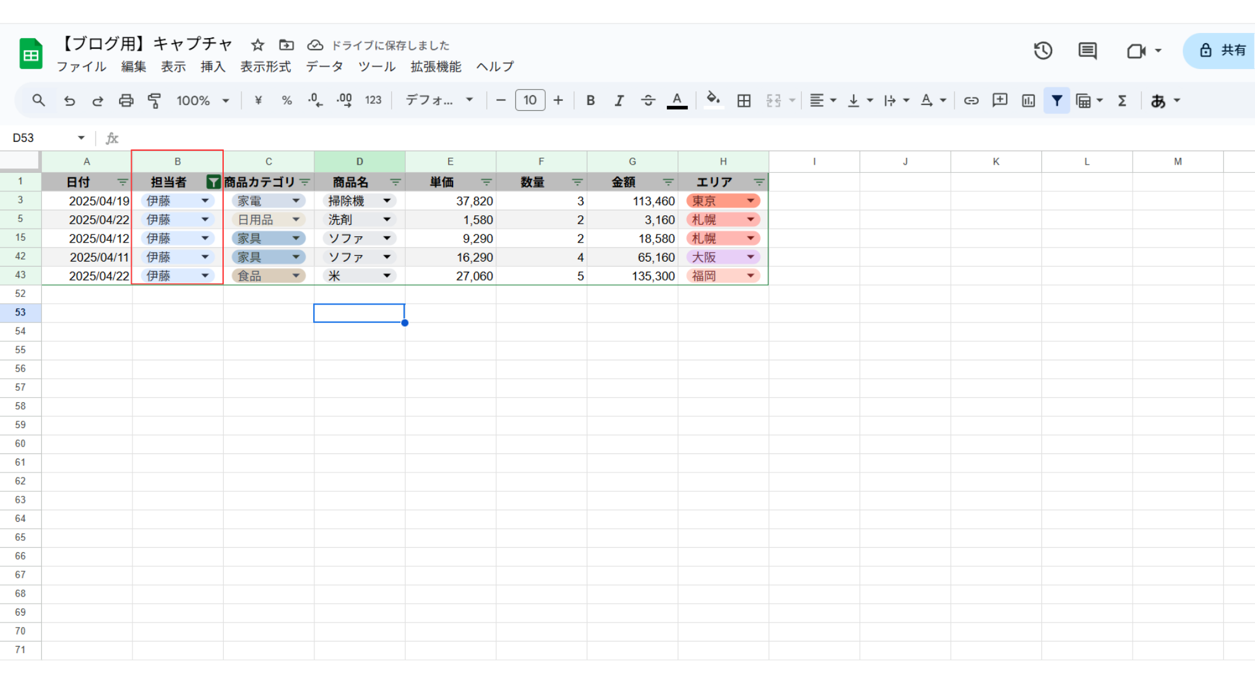
Task: Open the active filter on 担当者 header
Action: pyautogui.click(x=214, y=182)
